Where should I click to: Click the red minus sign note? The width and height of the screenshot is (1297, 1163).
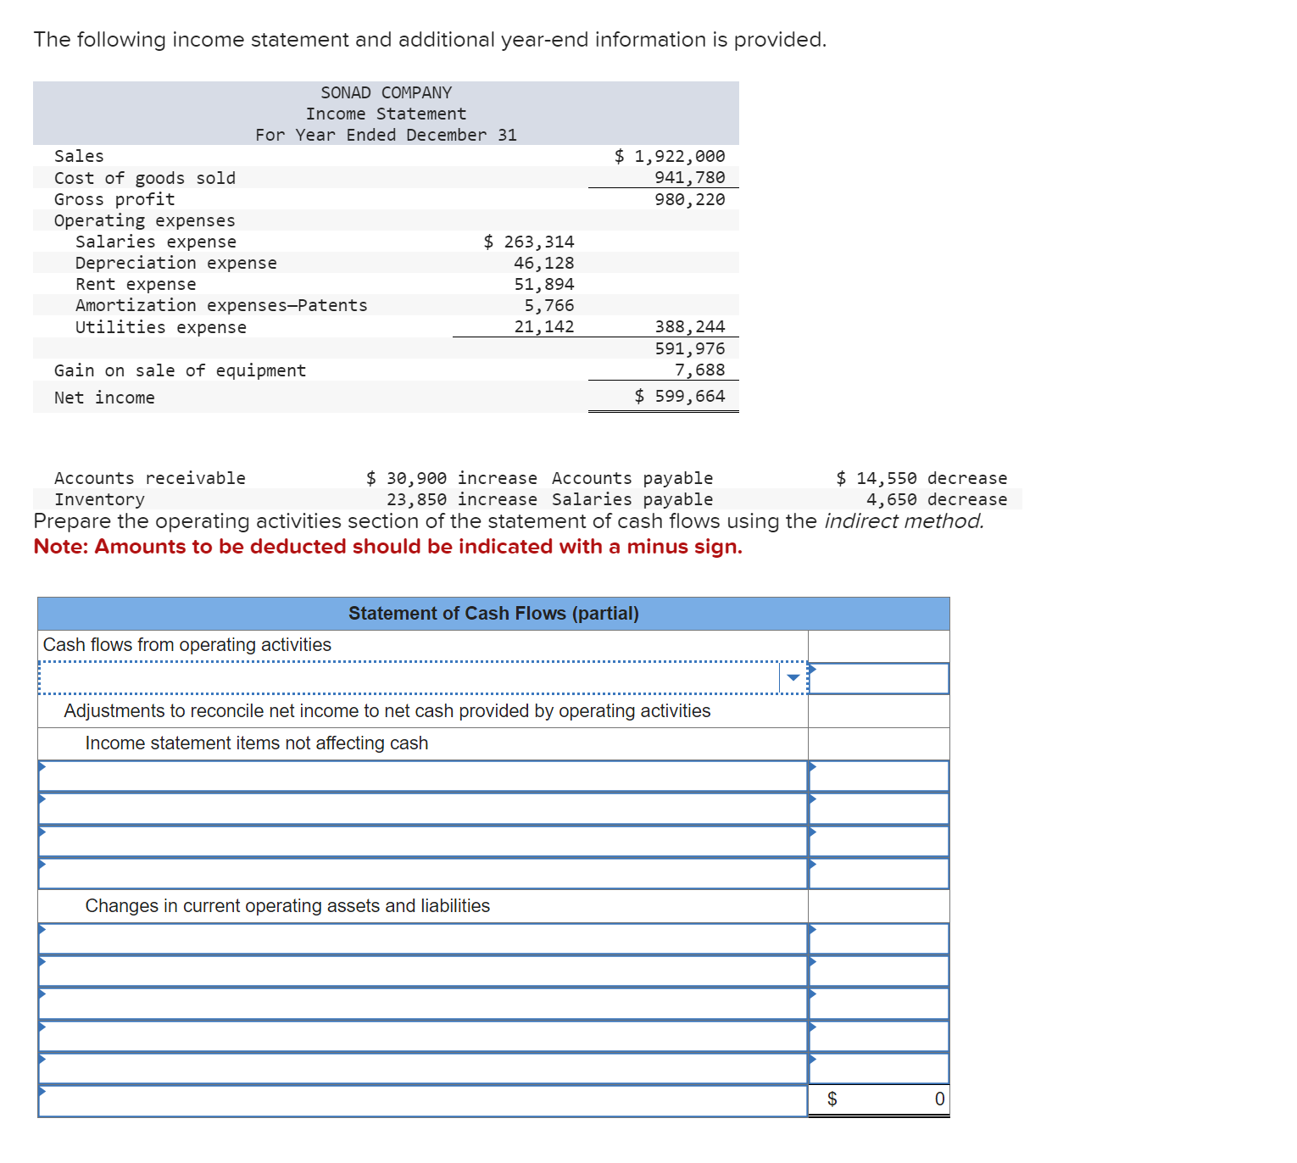point(388,547)
